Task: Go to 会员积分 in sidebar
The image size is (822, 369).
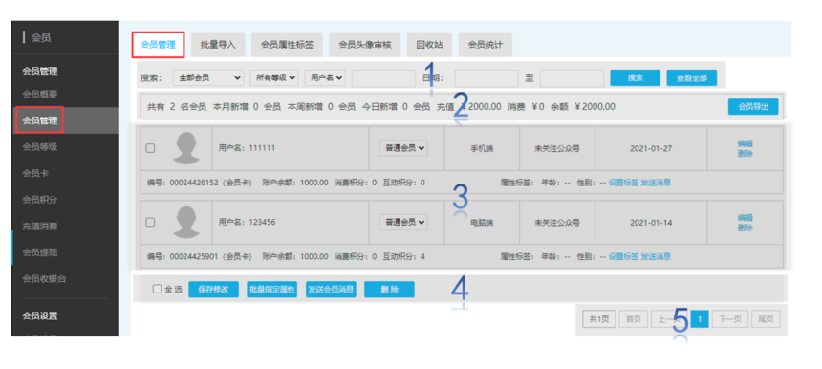Action: pyautogui.click(x=40, y=200)
